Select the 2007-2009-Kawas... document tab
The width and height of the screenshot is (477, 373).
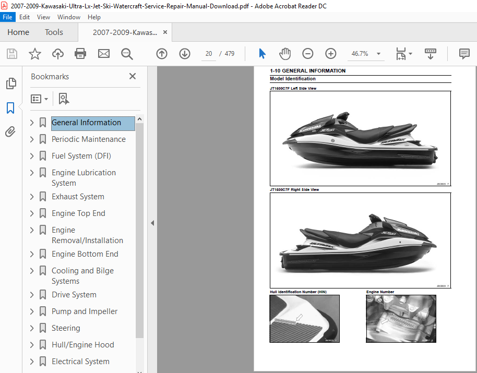[x=125, y=32]
